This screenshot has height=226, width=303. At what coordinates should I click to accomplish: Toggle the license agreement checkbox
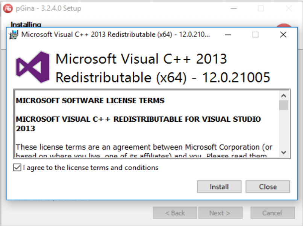[17, 168]
